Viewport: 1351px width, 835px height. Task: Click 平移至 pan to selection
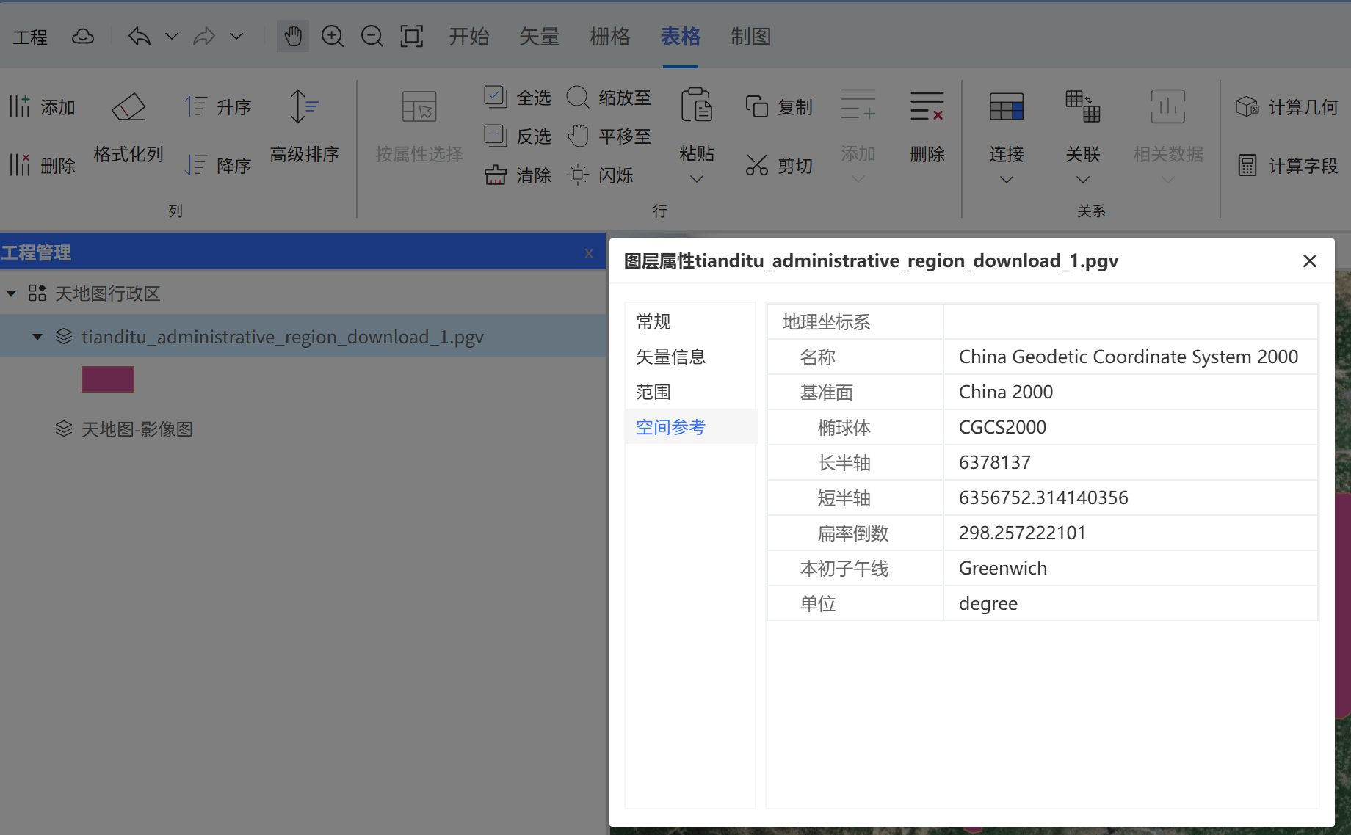[x=609, y=136]
